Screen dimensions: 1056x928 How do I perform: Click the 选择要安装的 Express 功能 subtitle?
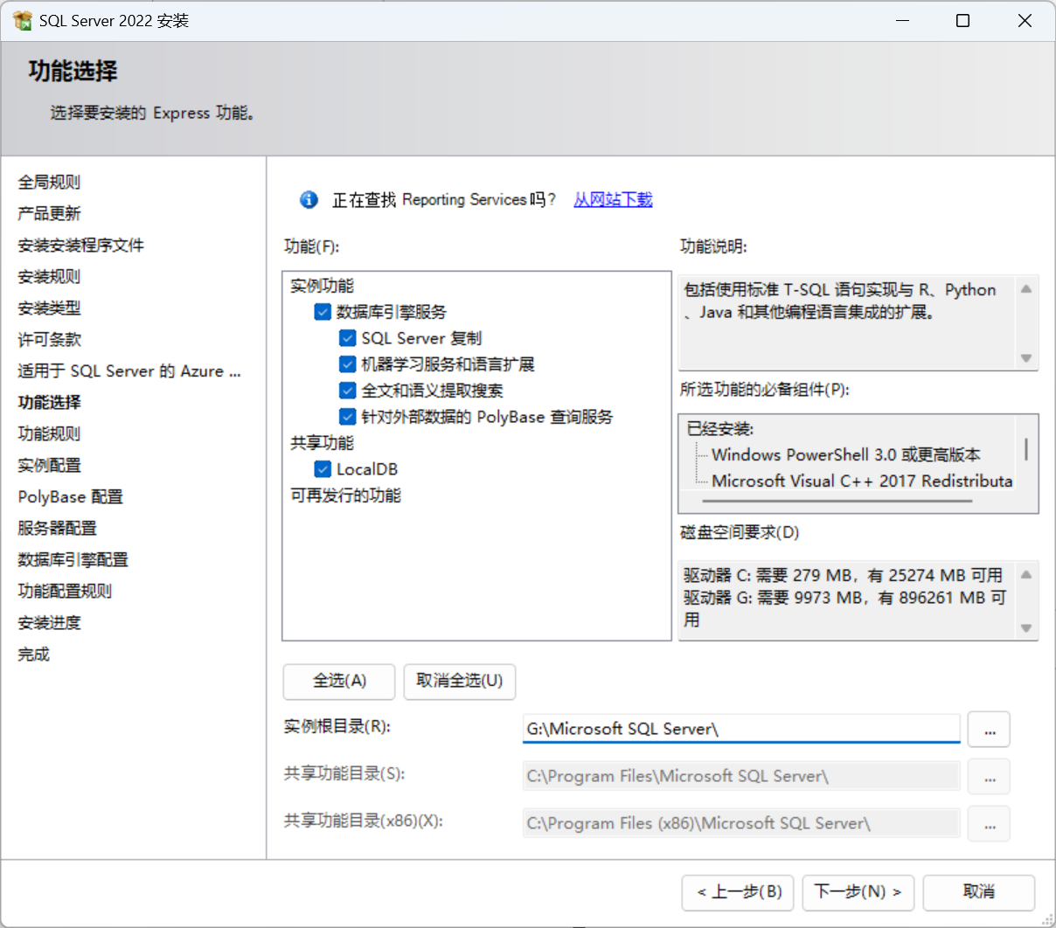(x=152, y=113)
